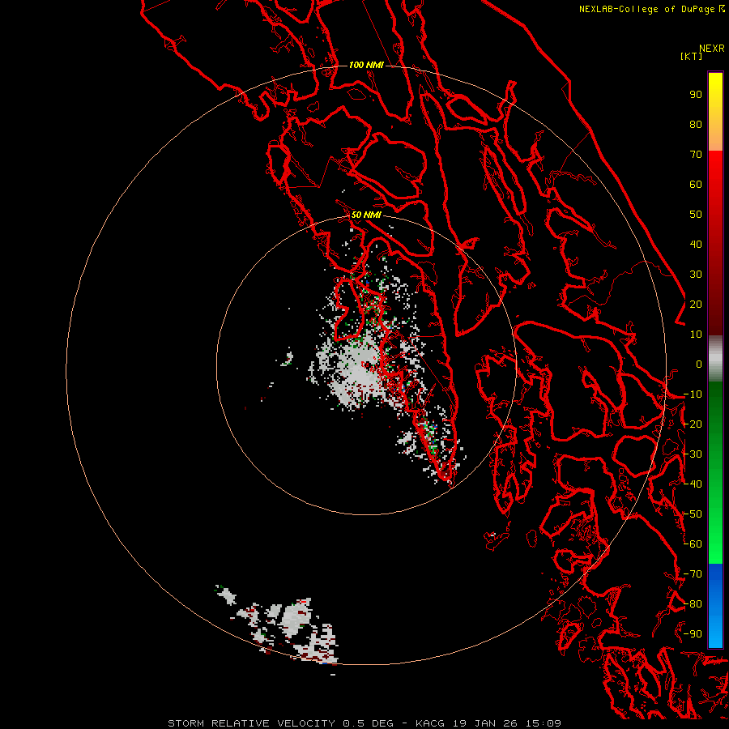This screenshot has width=729, height=729.
Task: Click the NEXR label above color scale
Action: (x=712, y=49)
